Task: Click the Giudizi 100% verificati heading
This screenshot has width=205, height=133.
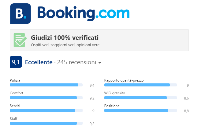Action: click(x=65, y=38)
